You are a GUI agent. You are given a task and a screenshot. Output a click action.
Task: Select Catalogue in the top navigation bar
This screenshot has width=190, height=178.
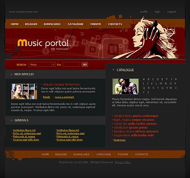point(76,24)
